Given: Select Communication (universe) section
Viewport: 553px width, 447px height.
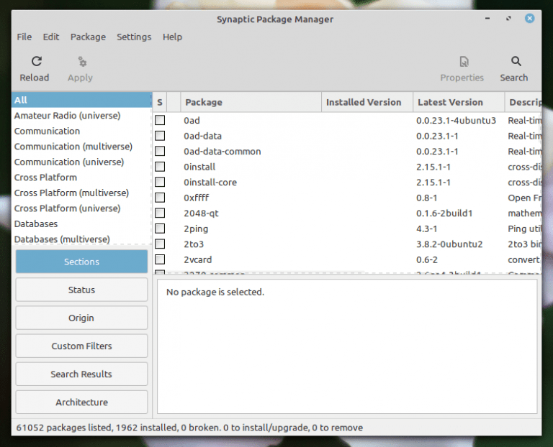Looking at the screenshot, I should [82, 162].
